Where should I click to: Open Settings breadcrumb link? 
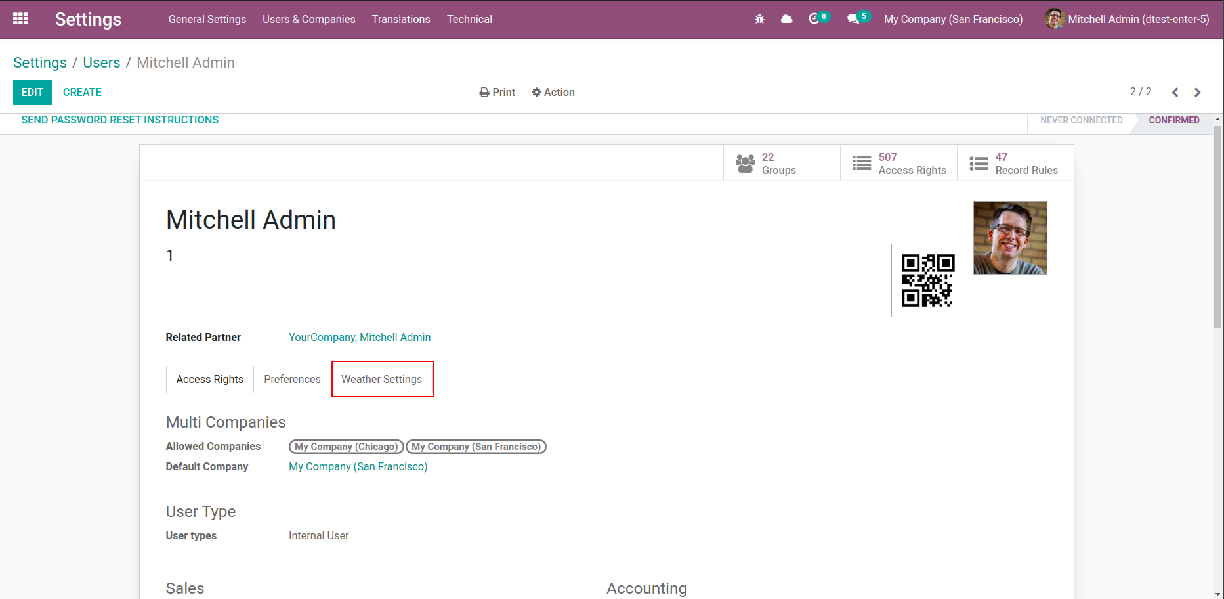click(40, 62)
